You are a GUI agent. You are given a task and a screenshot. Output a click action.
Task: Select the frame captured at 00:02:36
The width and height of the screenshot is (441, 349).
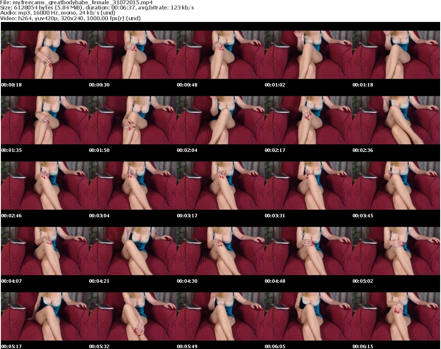click(x=396, y=120)
